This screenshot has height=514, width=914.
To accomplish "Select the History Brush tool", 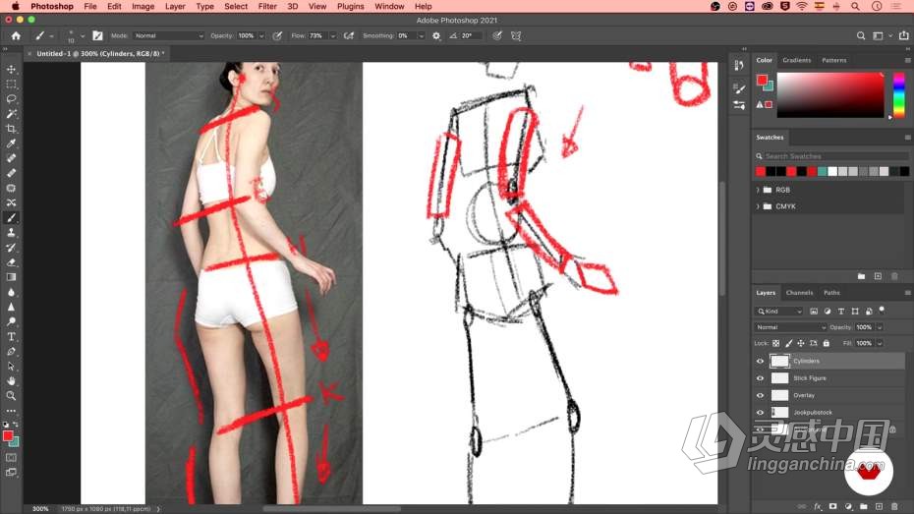I will [x=11, y=248].
